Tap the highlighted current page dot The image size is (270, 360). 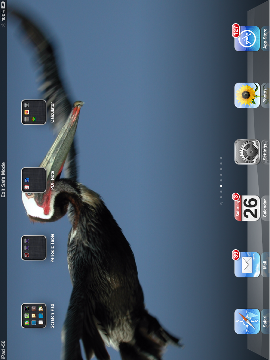(221, 186)
